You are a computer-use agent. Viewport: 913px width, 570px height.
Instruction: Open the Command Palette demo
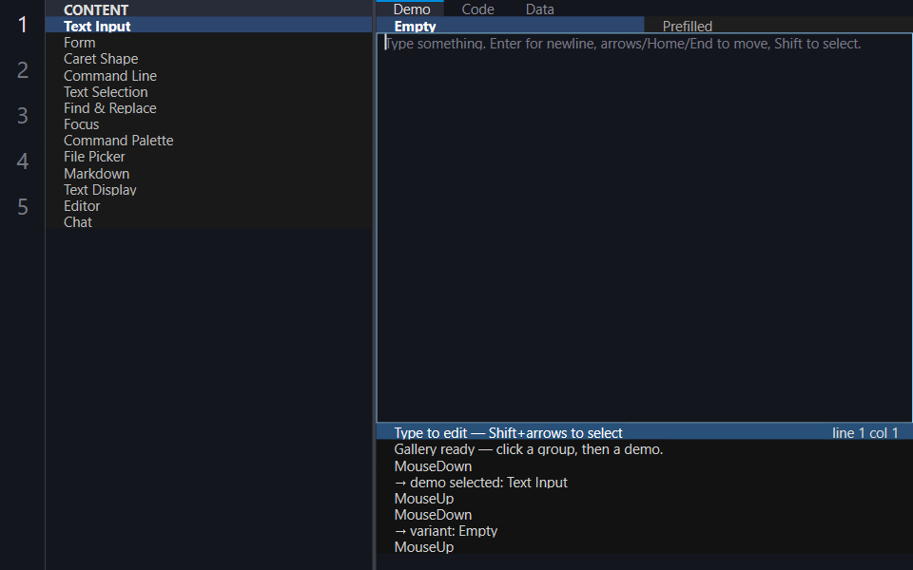208,141
